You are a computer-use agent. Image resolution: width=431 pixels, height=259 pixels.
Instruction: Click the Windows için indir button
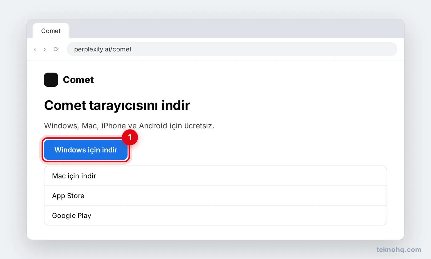coord(86,150)
